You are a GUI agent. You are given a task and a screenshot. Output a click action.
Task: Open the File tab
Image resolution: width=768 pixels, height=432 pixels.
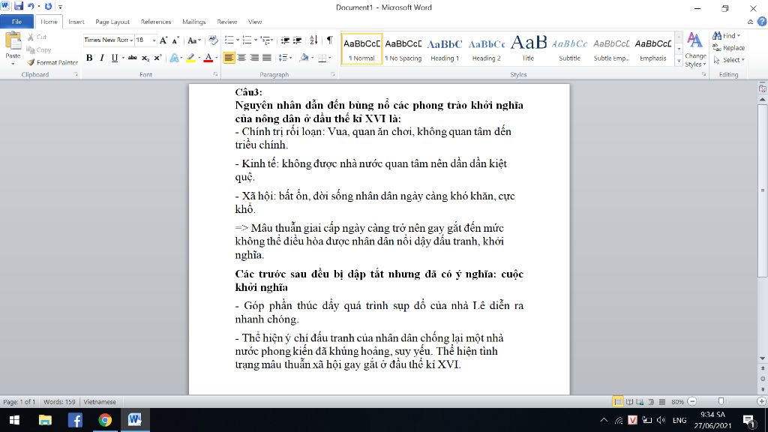click(x=16, y=22)
